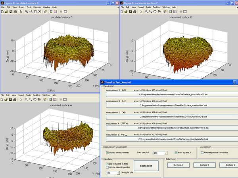
Task: Toggle the display measurements checkbox
Action: click(x=107, y=153)
